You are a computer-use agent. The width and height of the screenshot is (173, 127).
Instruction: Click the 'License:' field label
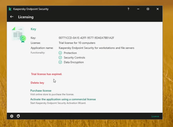tap(35, 43)
